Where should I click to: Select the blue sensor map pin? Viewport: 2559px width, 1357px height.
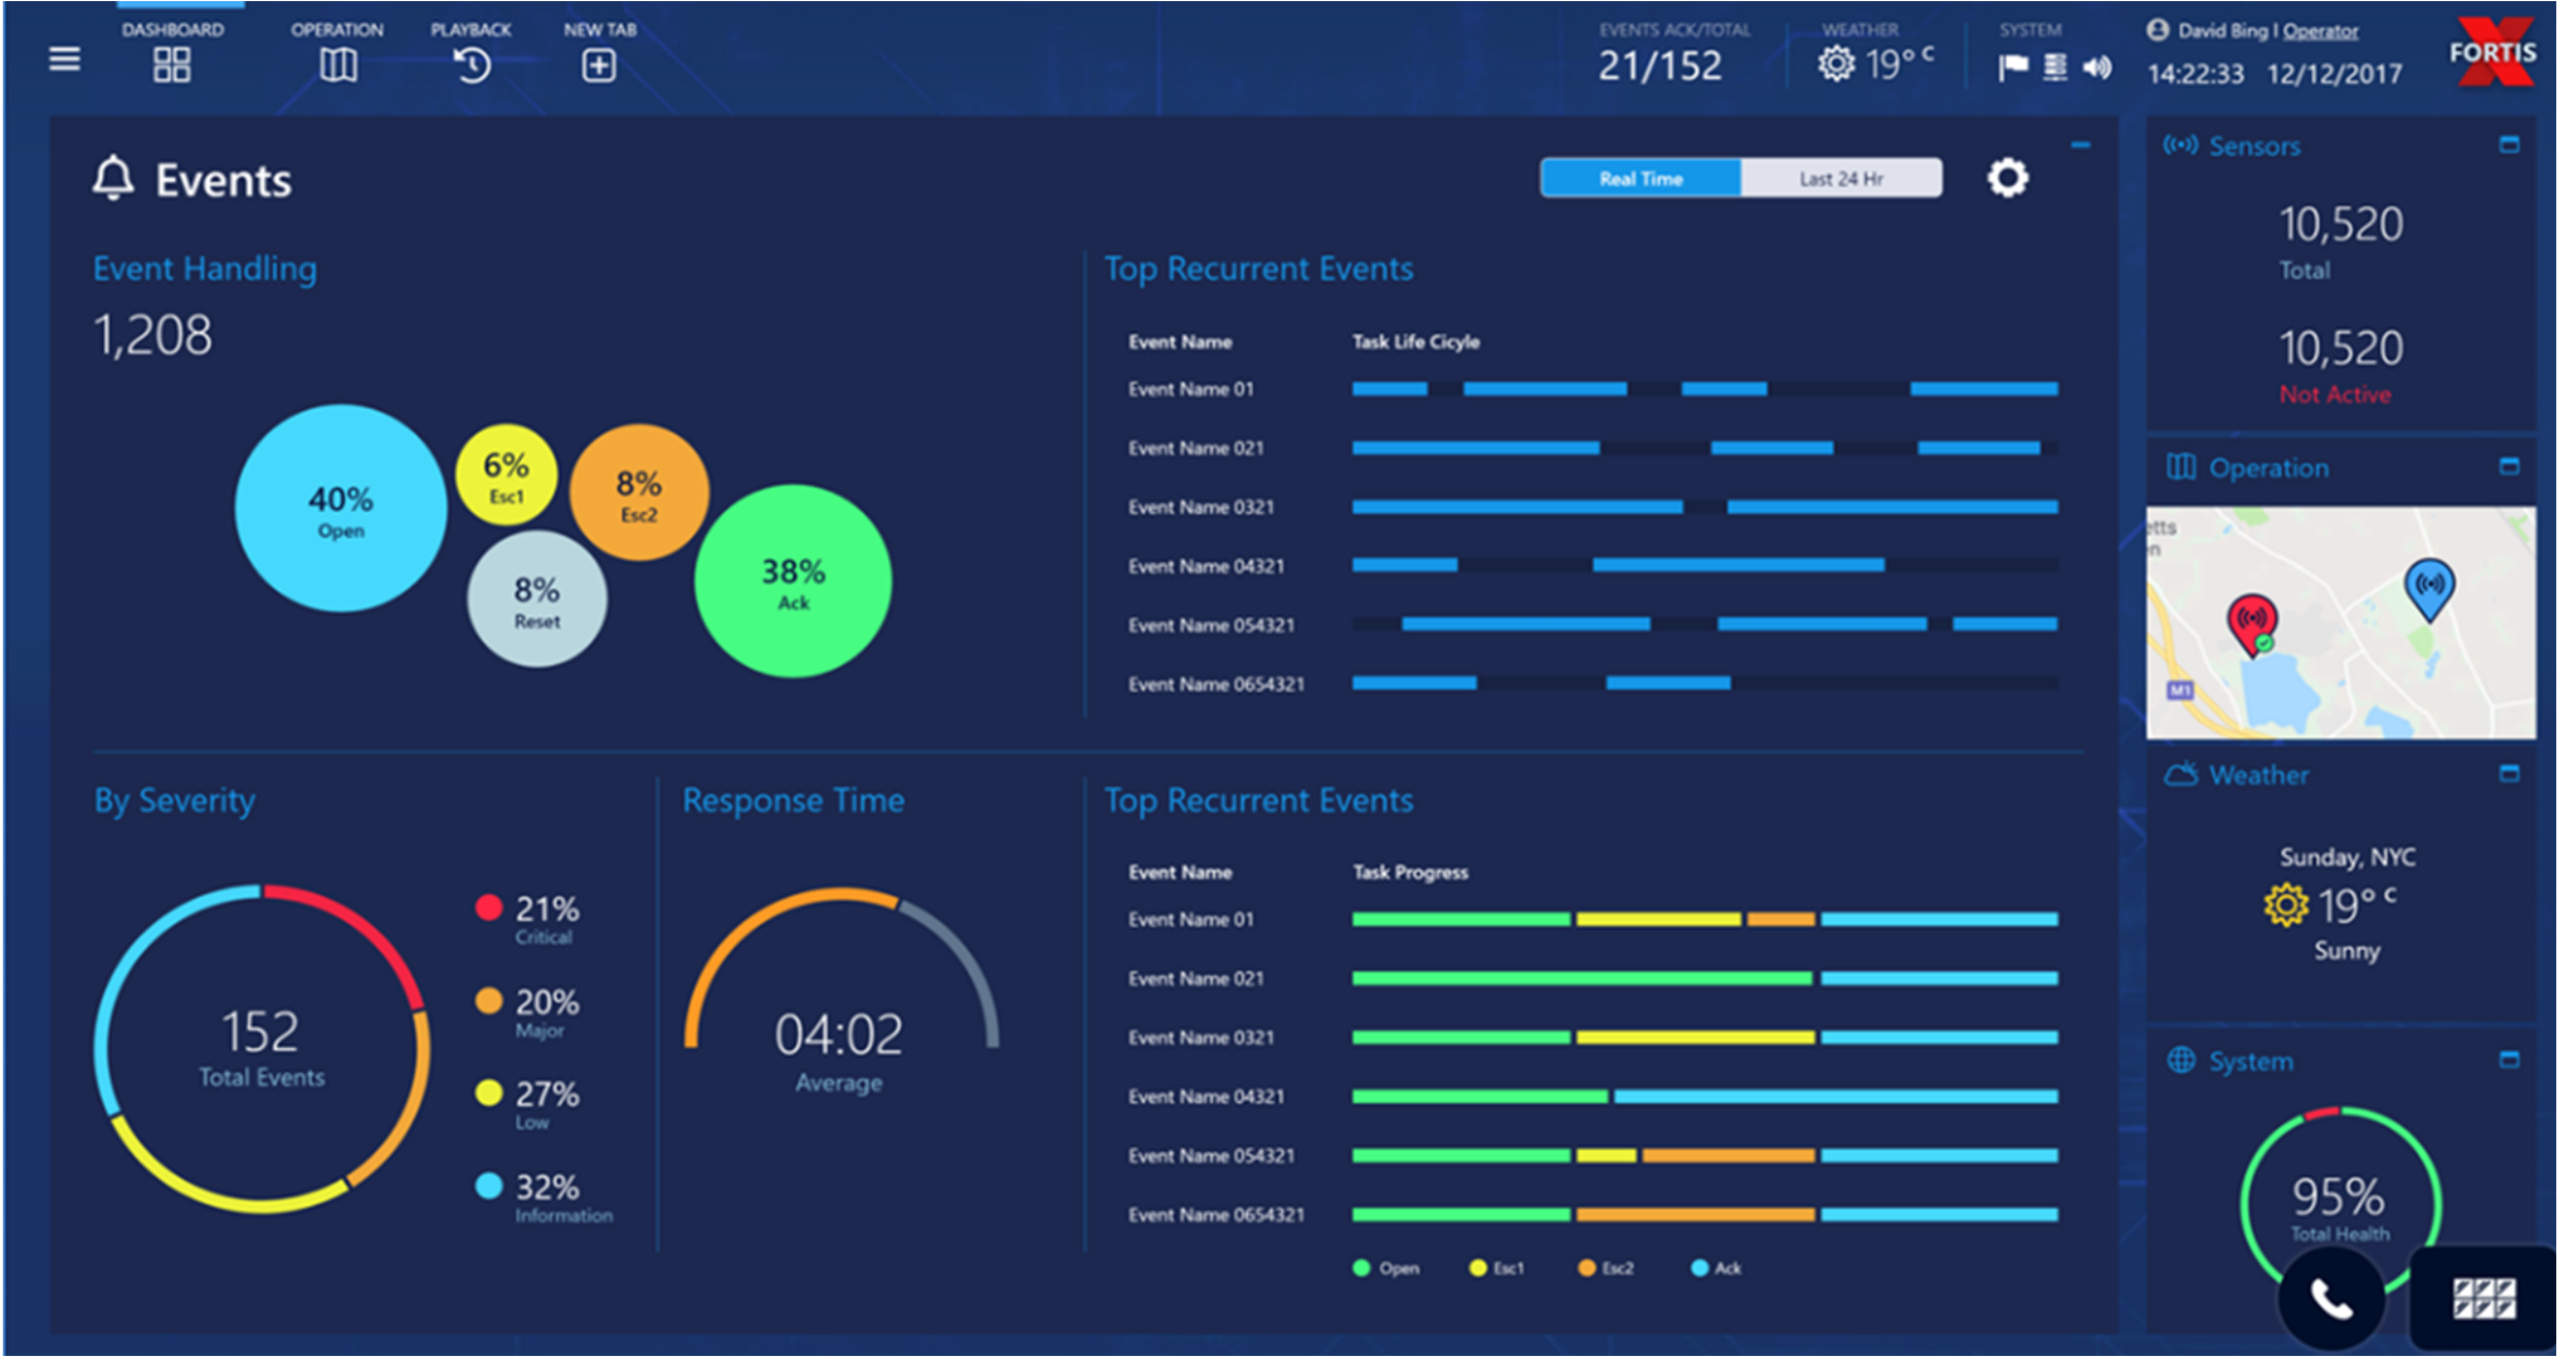(2430, 589)
